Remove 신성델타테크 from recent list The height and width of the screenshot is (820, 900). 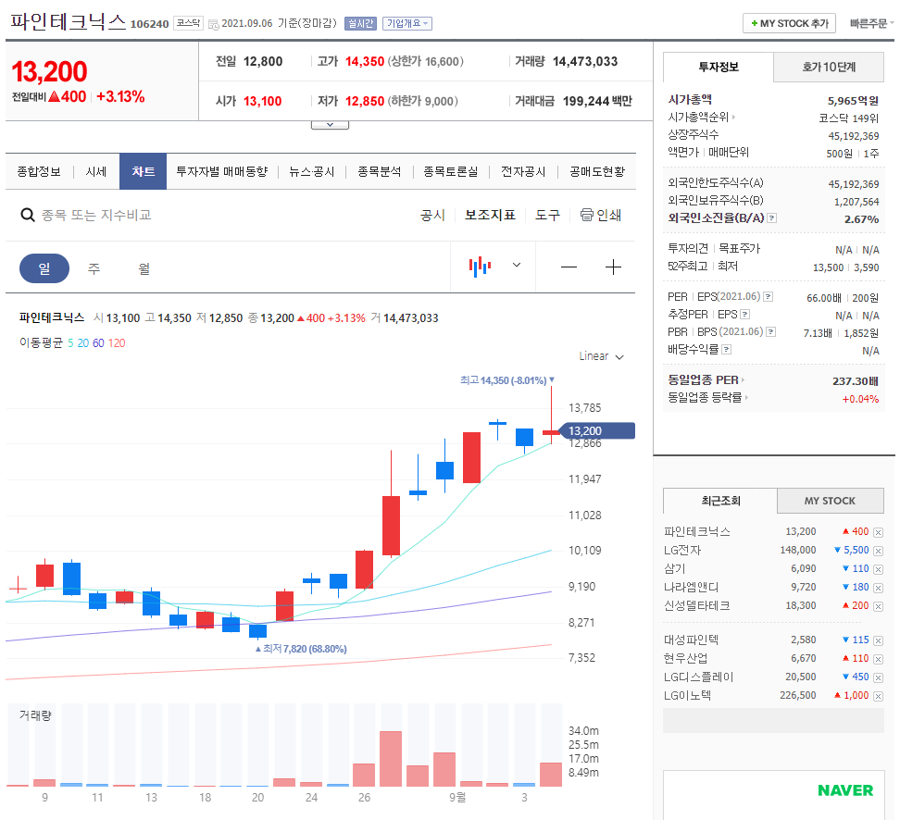tap(878, 606)
